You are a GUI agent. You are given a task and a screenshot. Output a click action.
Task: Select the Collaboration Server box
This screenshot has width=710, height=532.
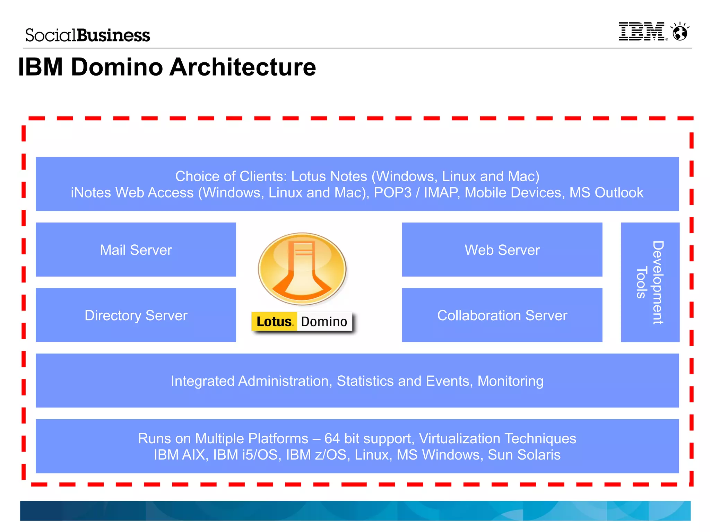coord(502,315)
